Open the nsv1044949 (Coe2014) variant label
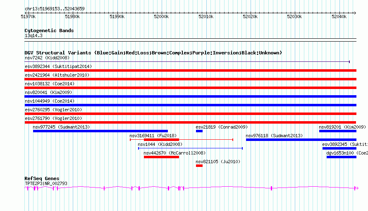This screenshot has width=368, height=211. click(x=50, y=101)
